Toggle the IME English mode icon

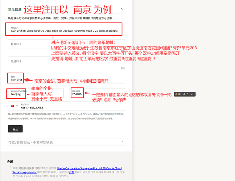click(x=180, y=94)
